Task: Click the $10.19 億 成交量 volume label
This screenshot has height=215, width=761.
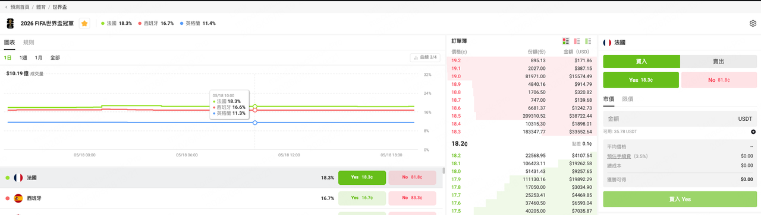Action: pos(24,74)
